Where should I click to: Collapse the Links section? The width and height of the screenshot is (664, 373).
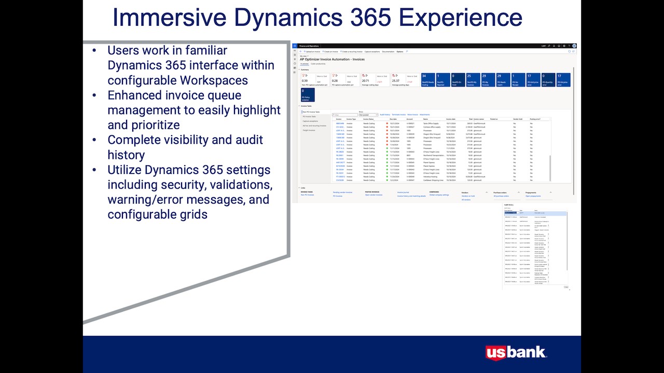(299, 188)
